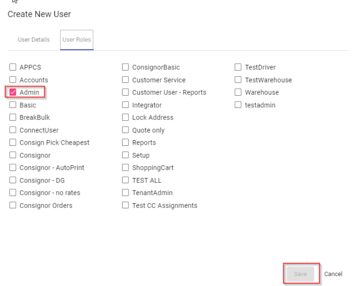The image size is (358, 286).
Task: Select the Customer Service role
Action: [126, 80]
